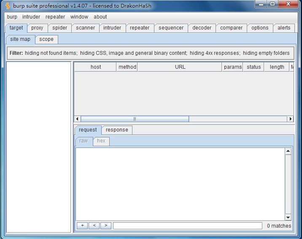
Task: Click the next match arrow button
Action: (106, 226)
